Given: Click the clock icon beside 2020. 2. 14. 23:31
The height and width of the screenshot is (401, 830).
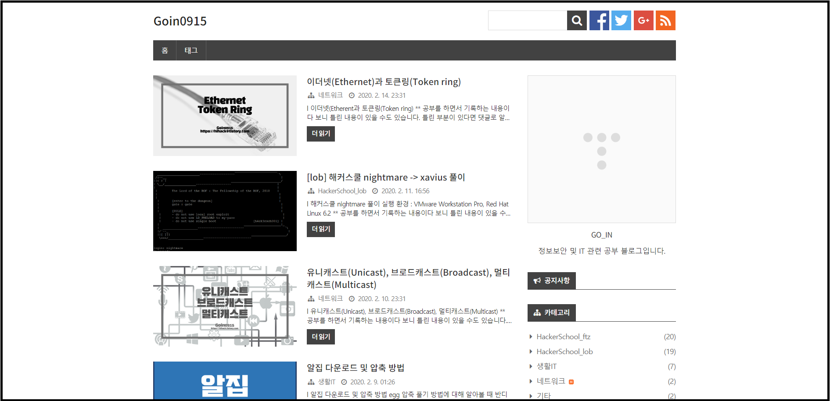Looking at the screenshot, I should click(x=352, y=96).
